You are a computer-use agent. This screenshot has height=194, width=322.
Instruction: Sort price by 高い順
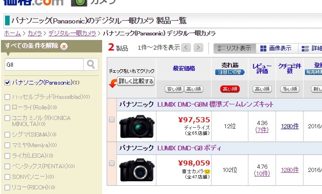pos(194,89)
